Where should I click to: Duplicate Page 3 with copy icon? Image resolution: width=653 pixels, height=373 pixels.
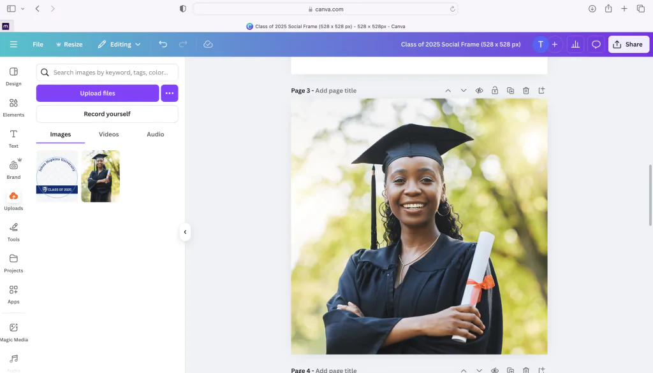coord(510,90)
